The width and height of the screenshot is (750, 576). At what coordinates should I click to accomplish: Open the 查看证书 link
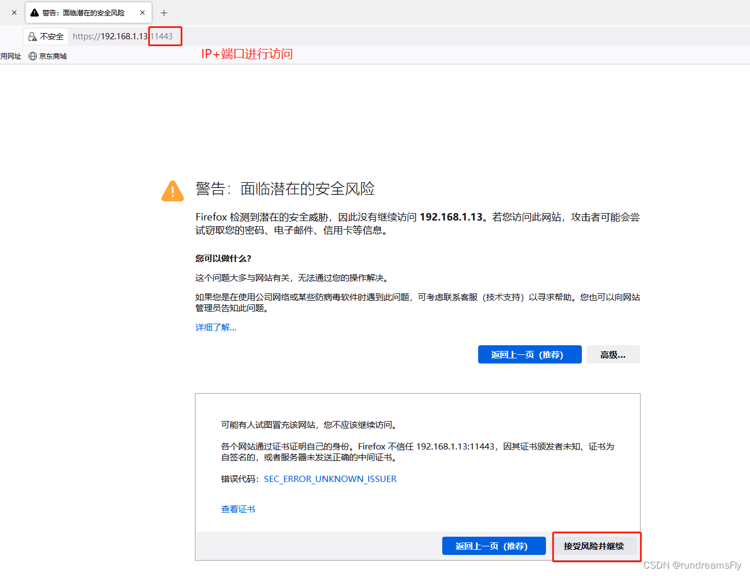[238, 509]
